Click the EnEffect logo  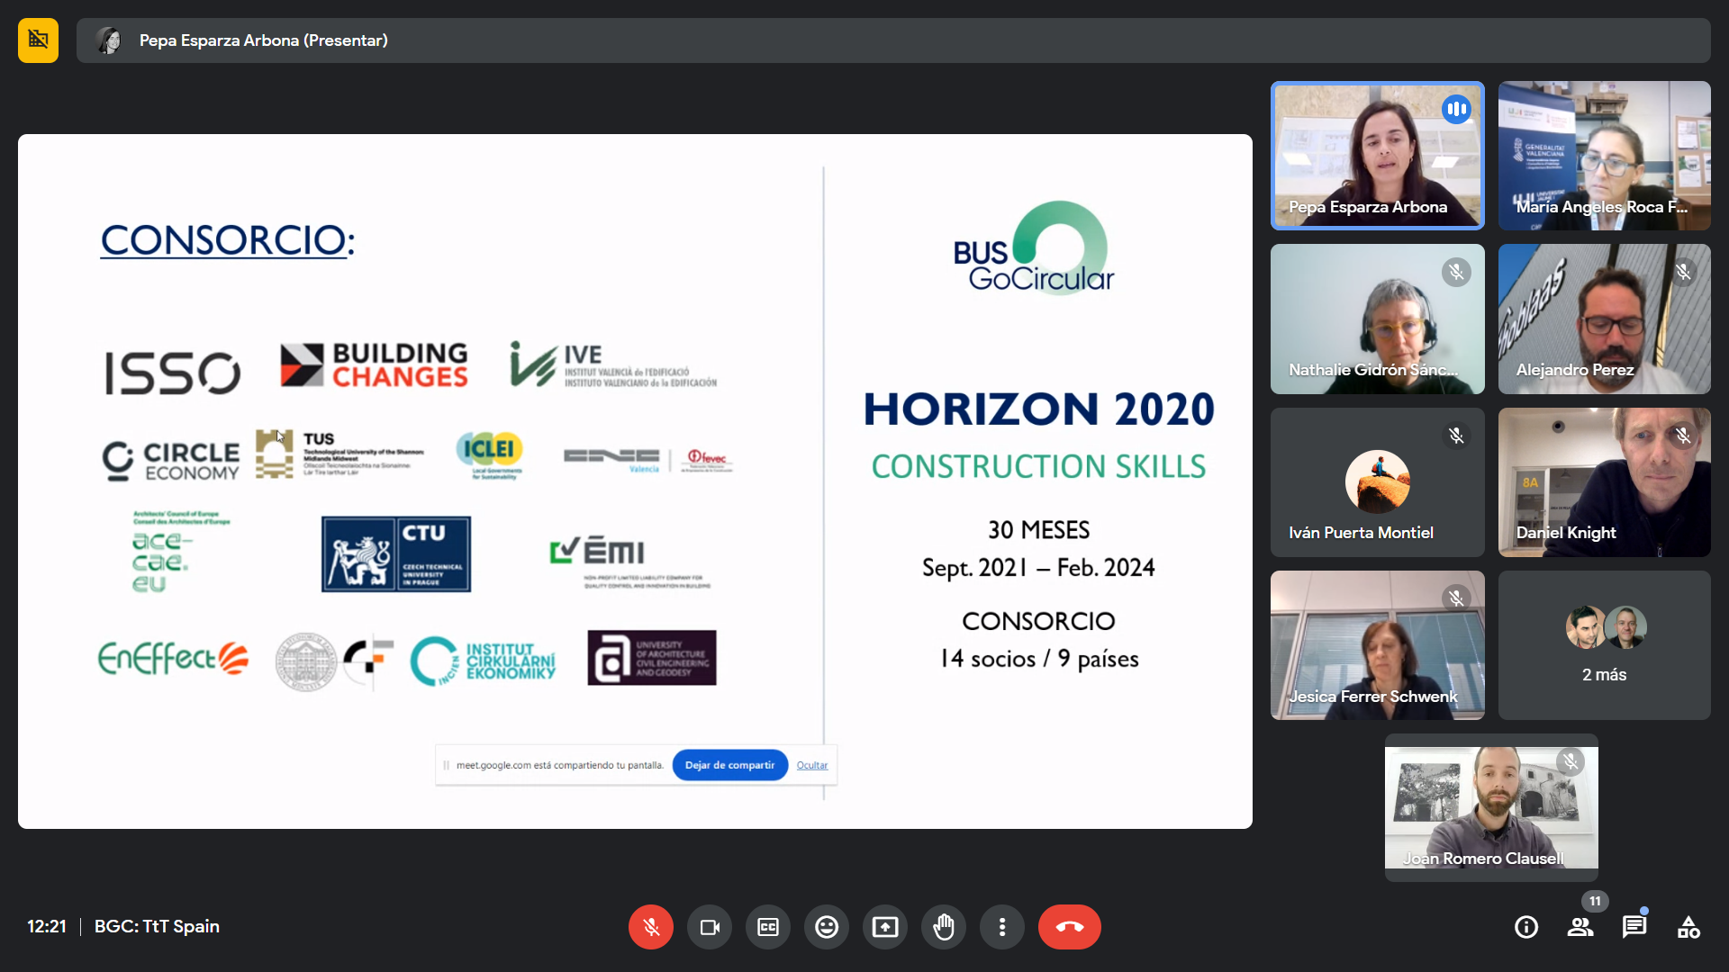tap(173, 658)
